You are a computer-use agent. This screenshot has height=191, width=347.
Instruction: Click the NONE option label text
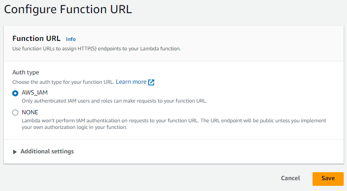[x=30, y=112]
